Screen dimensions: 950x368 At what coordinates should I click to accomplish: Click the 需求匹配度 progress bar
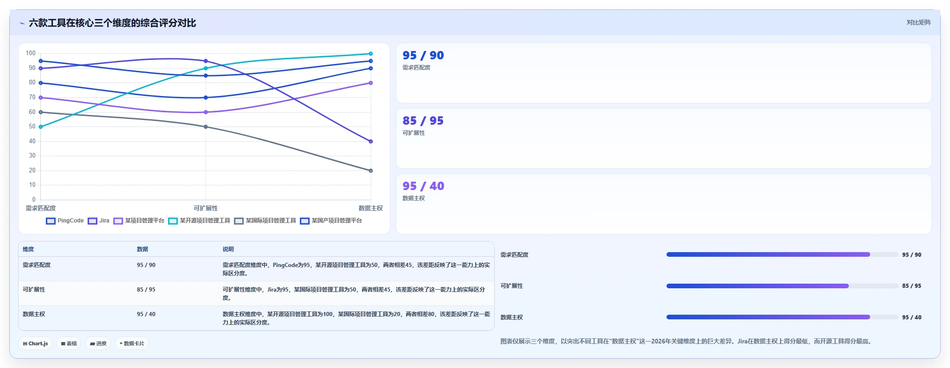[x=782, y=254]
